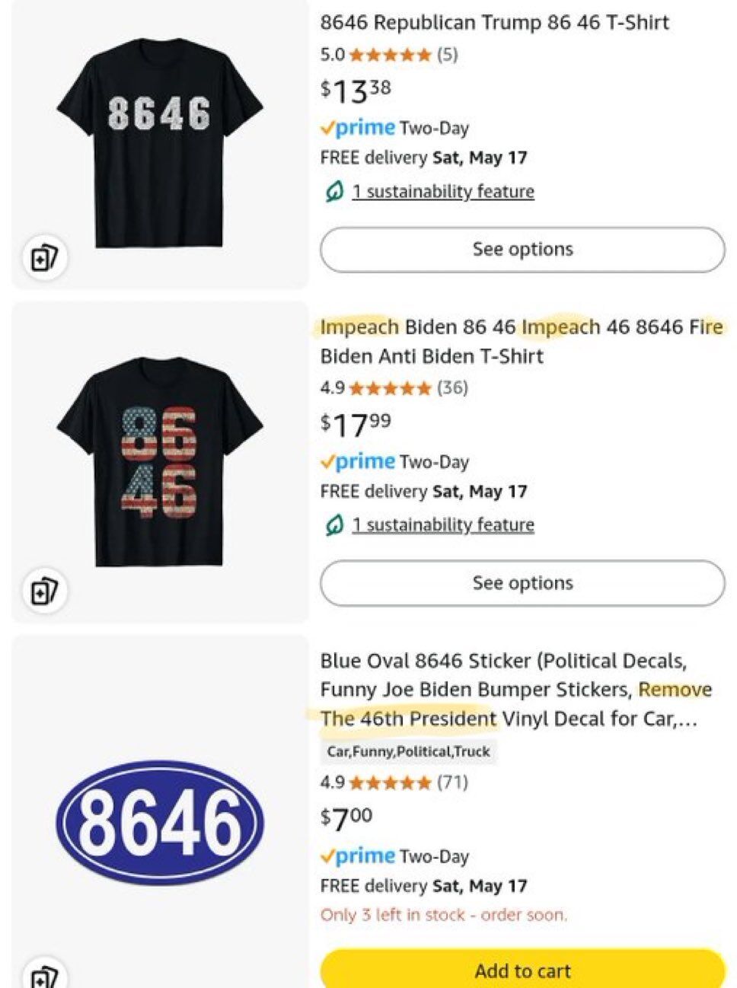The width and height of the screenshot is (737, 988).
Task: Open virtual try-on icon on first shirt
Action: point(44,258)
